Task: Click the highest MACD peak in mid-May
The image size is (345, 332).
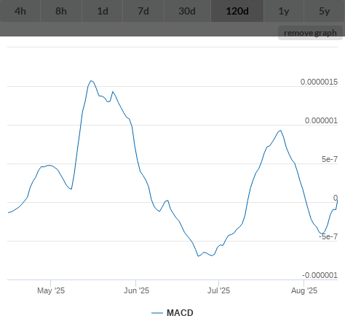Action: coord(91,80)
